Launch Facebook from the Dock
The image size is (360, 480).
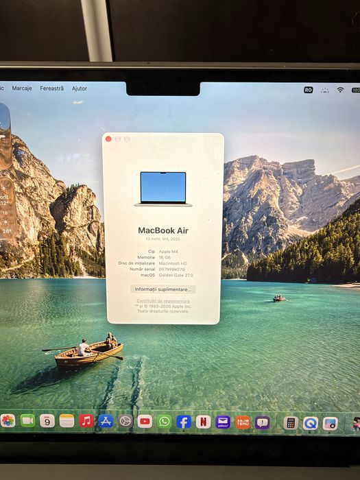(184, 422)
